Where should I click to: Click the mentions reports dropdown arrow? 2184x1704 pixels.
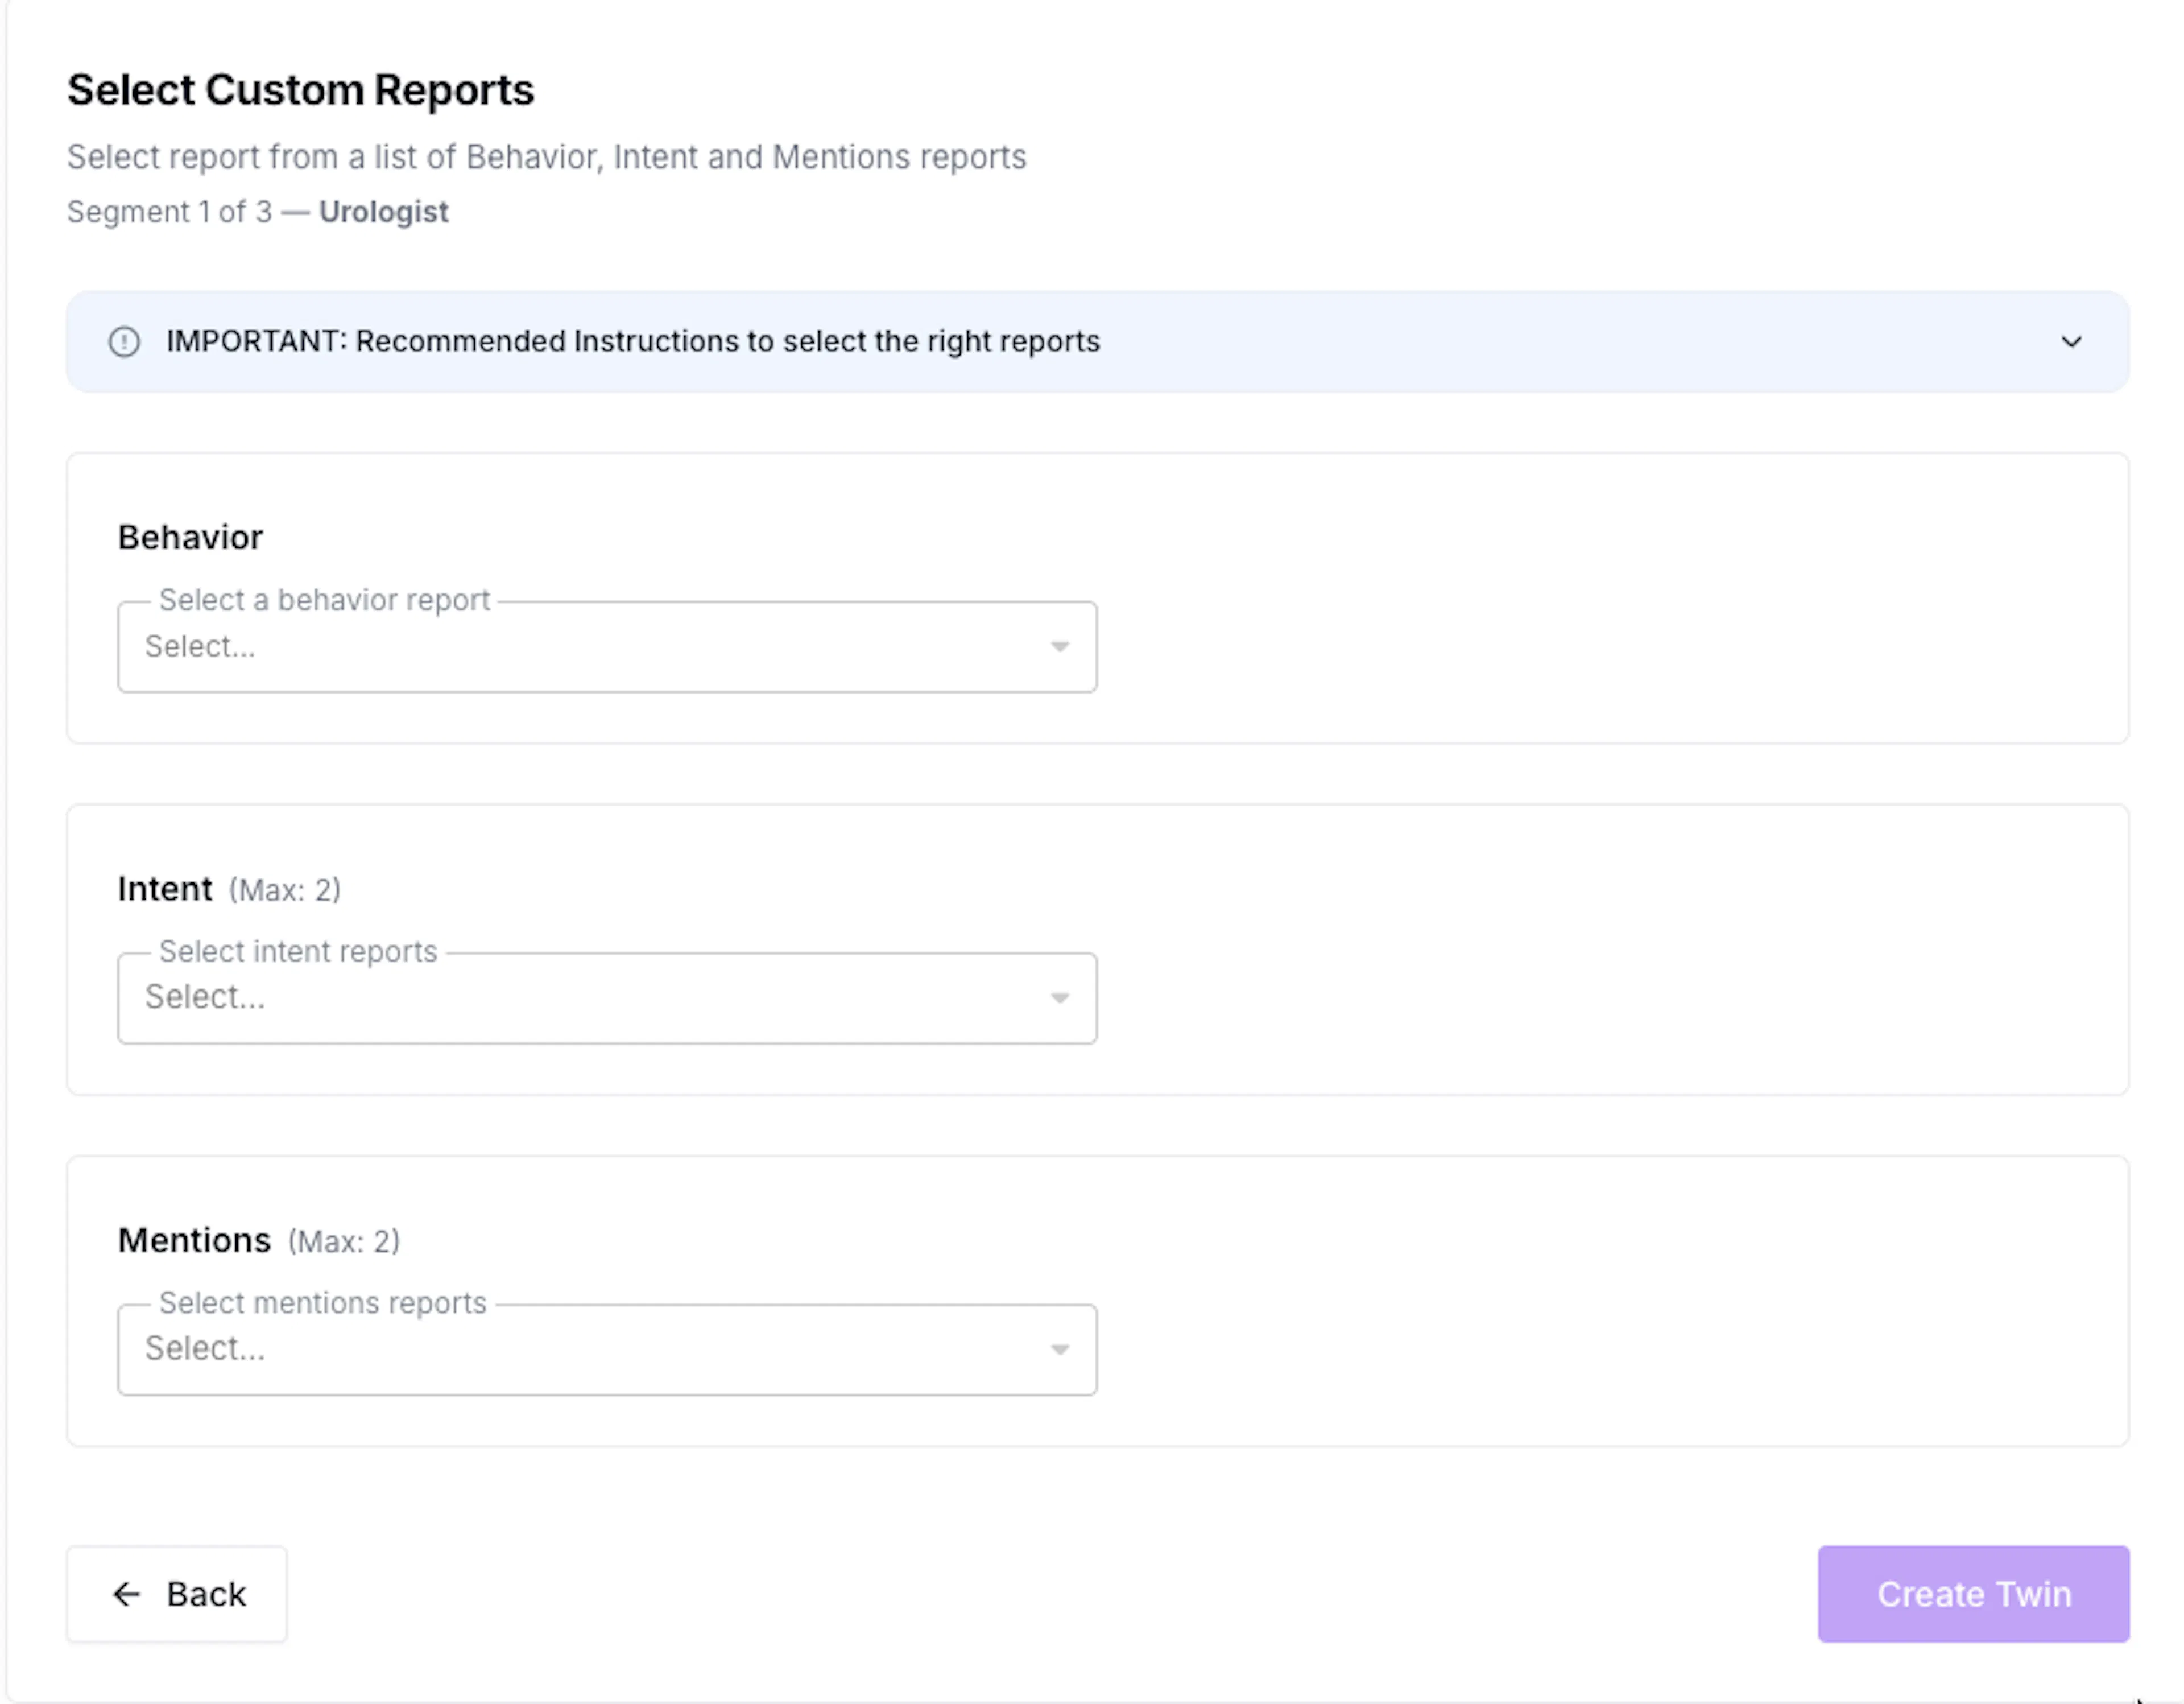click(1060, 1350)
